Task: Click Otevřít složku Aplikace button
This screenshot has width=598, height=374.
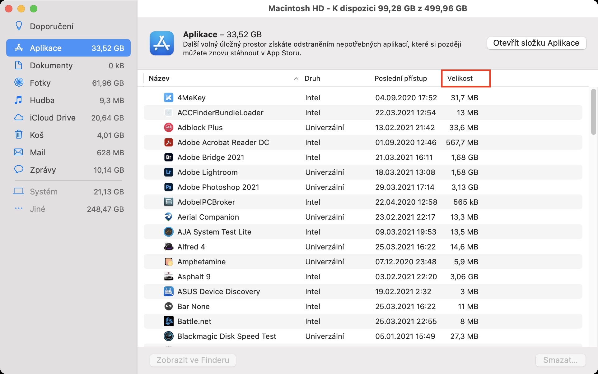Action: [536, 43]
